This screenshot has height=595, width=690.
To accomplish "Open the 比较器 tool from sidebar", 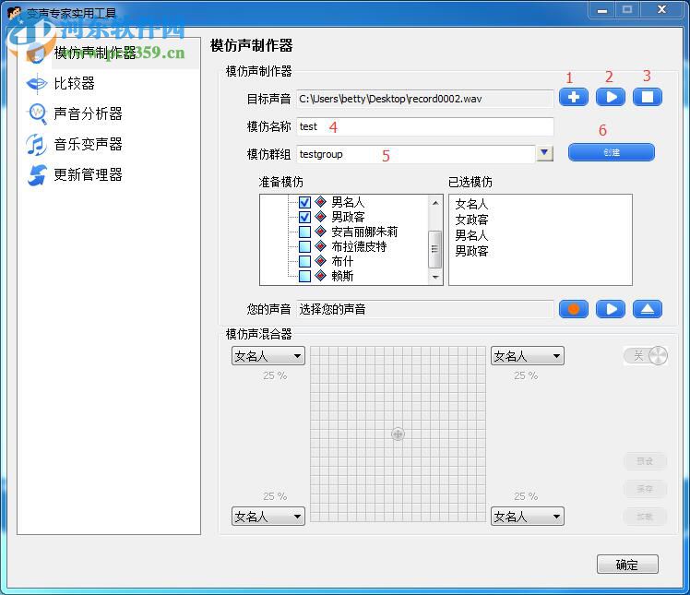I will click(74, 83).
